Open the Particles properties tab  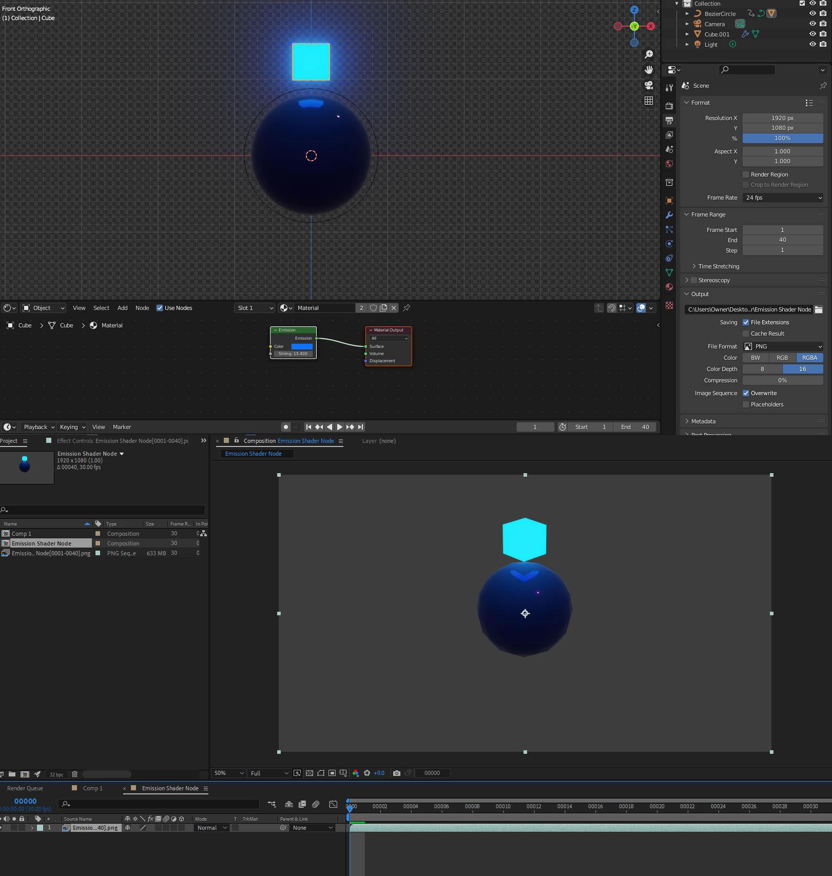(669, 229)
